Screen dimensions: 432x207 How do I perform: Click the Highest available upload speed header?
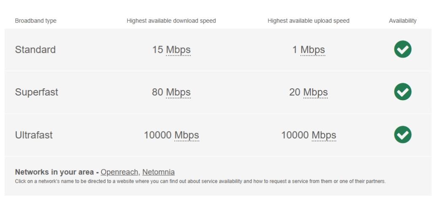click(x=308, y=21)
